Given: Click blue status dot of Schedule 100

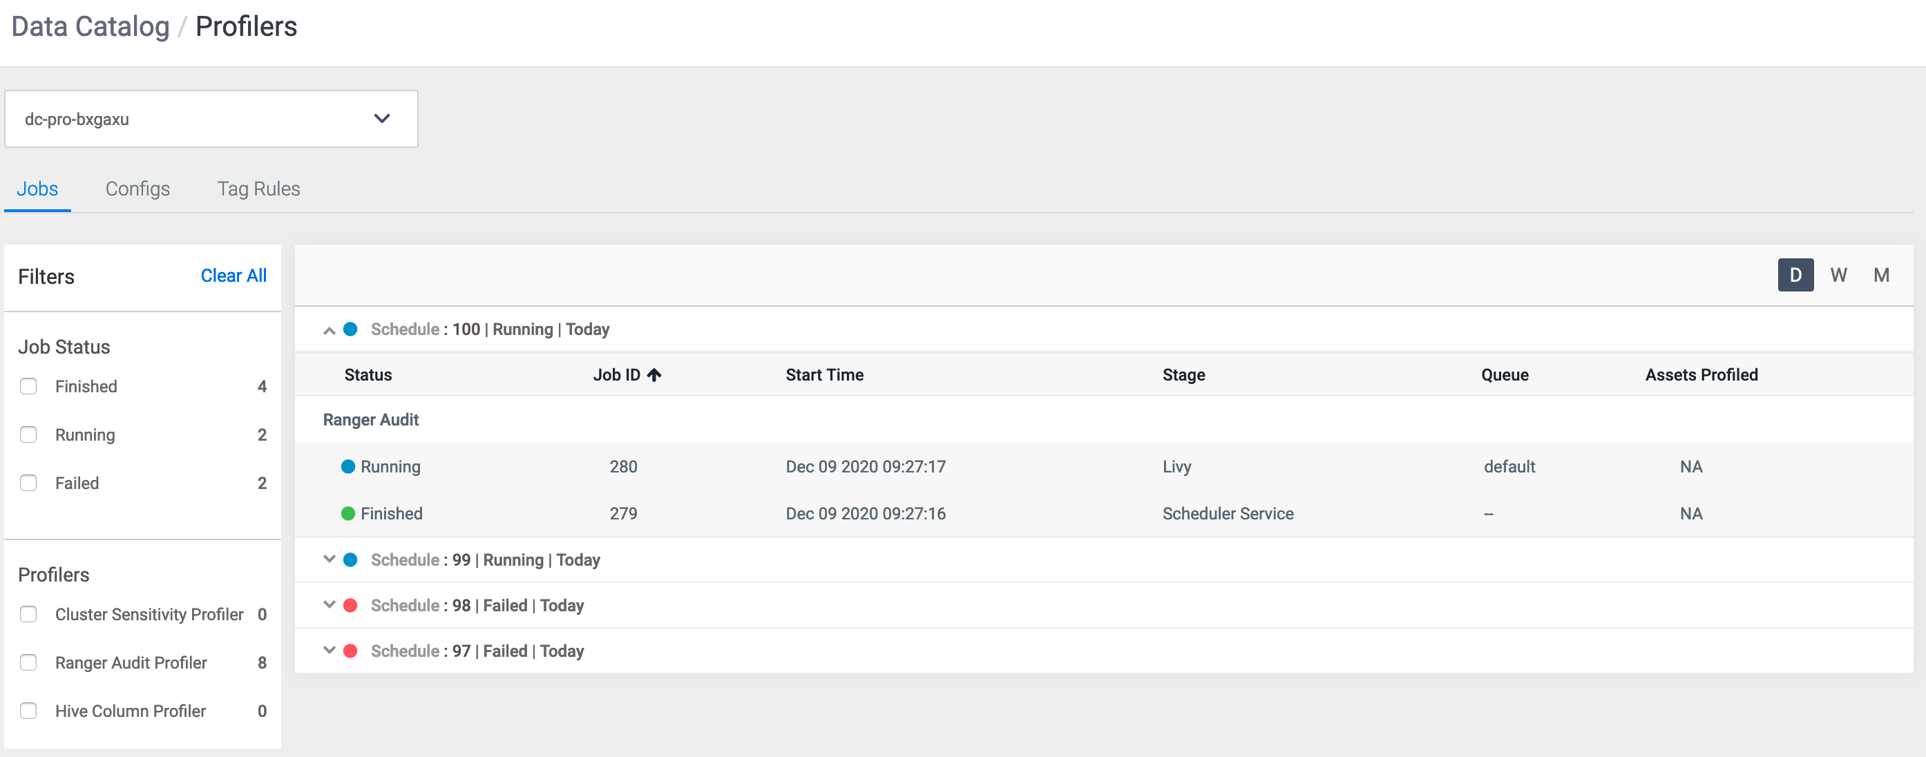Looking at the screenshot, I should pyautogui.click(x=350, y=329).
